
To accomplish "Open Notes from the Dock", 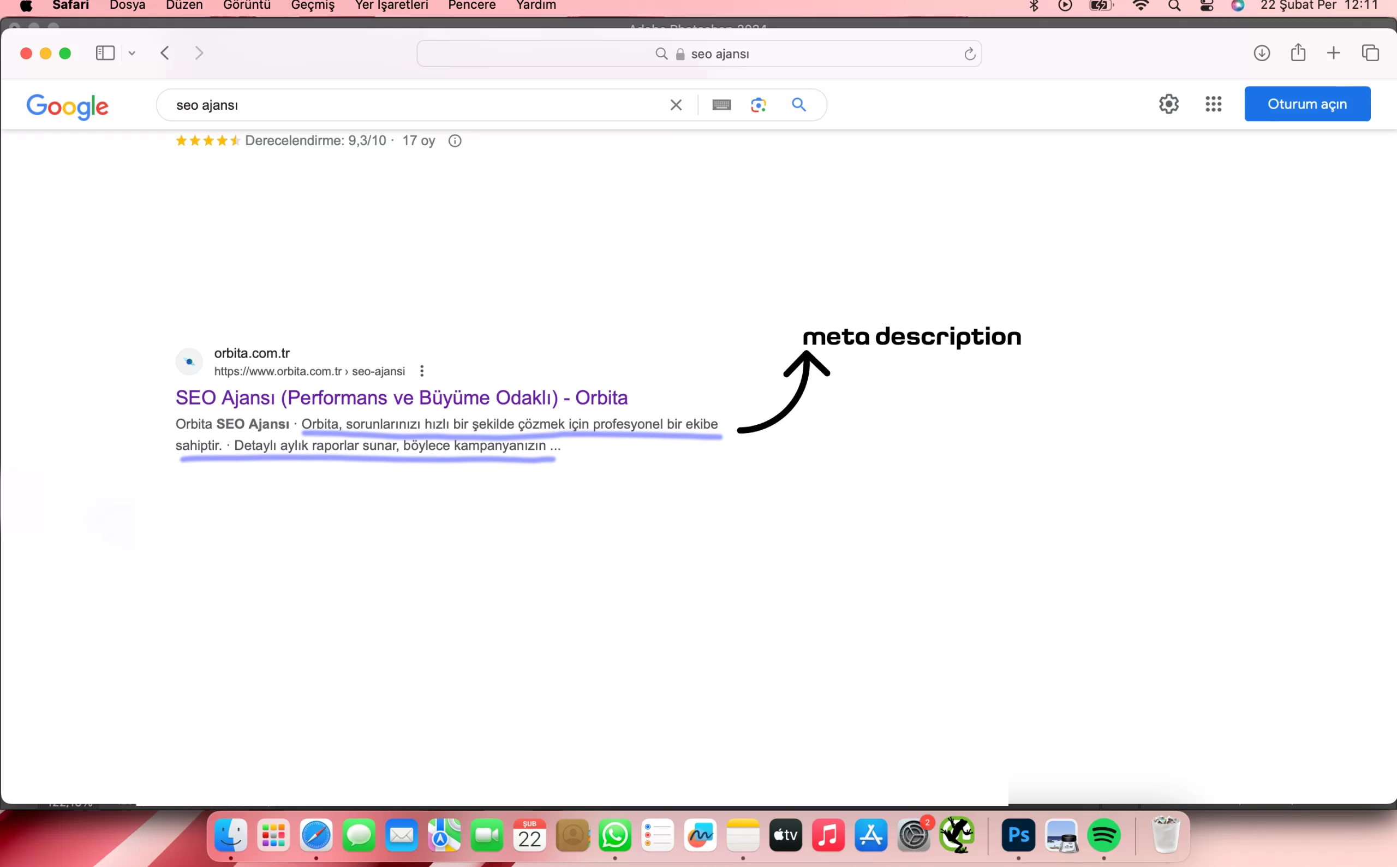I will click(743, 835).
